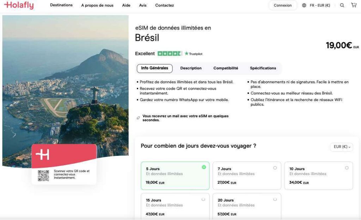Click the link icon beside email notice
Screen dimensions: 361x220
[x=138, y=118]
